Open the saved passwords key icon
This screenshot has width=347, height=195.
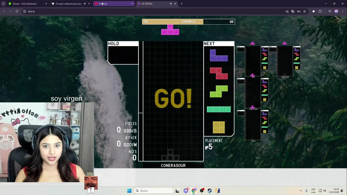(x=299, y=11)
